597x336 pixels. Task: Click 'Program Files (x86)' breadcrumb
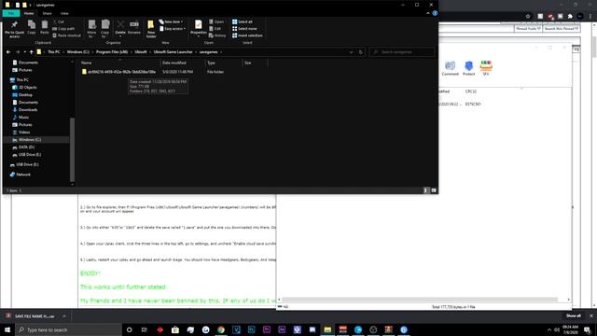click(x=112, y=52)
